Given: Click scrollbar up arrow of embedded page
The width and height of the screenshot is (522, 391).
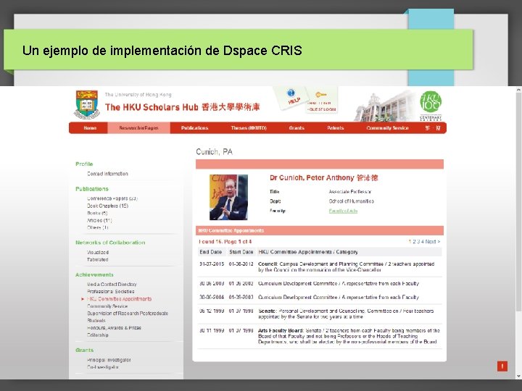Looking at the screenshot, I should pos(518,90).
